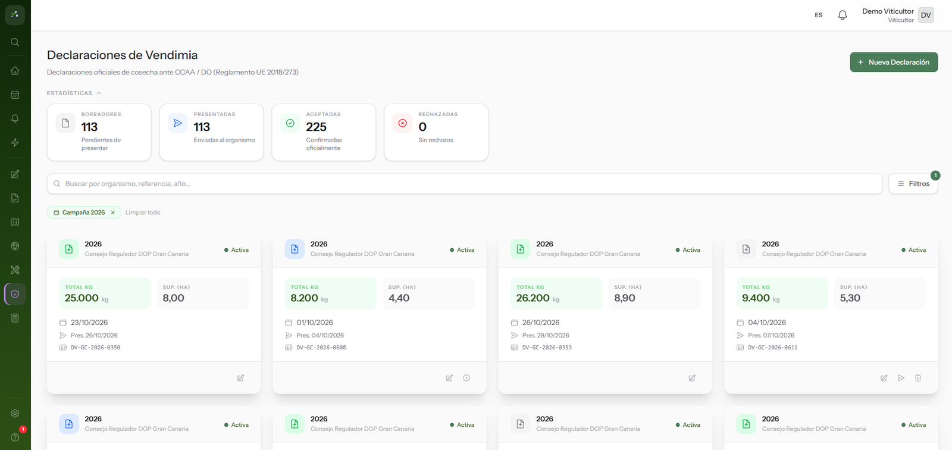Focus the Buscar por organismo search field
The image size is (952, 450).
(x=464, y=183)
